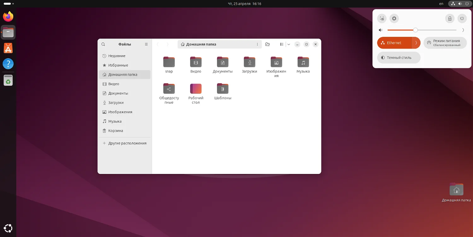The width and height of the screenshot is (473, 237).
Task: Click the Домашняя папка path bar button
Action: pyautogui.click(x=199, y=44)
